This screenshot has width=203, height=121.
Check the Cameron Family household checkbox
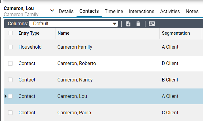[x=10, y=47]
